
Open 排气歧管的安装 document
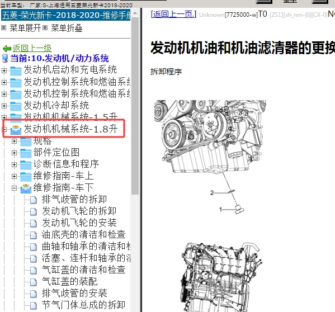coord(74,293)
